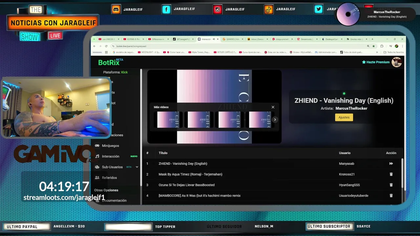This screenshot has width=420, height=236.
Task: Click the Sub-Usuarios people icon
Action: [x=97, y=167]
